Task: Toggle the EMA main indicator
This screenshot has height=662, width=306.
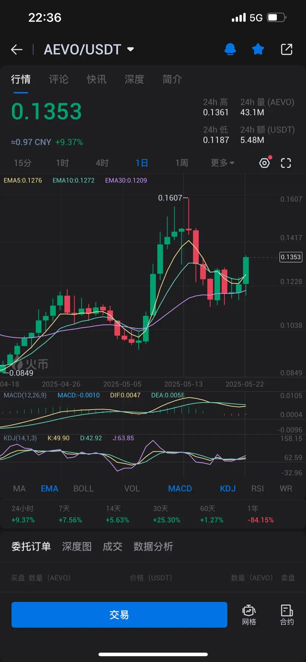Action: coord(50,489)
